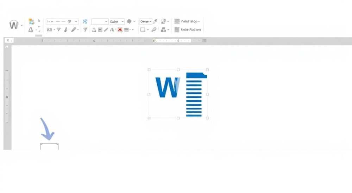This screenshot has width=352, height=193.
Task: Click the blue swirl icon in toolbar
Action: tap(85, 21)
